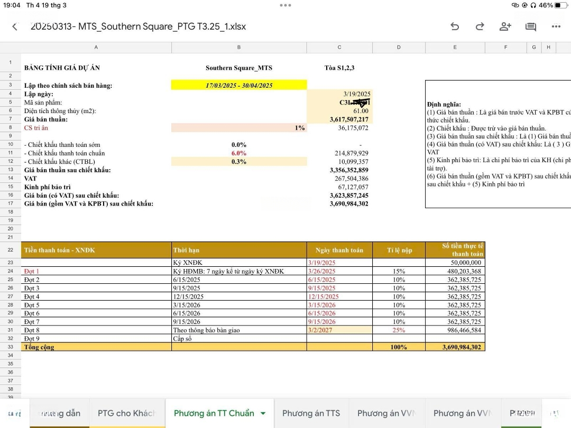
Task: Expand the Phương án TT Chuẩn tab dropdown
Action: click(263, 413)
